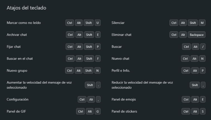This screenshot has width=211, height=120.
Task: Click the slash key in Buscar shortcut
Action: pos(203,47)
